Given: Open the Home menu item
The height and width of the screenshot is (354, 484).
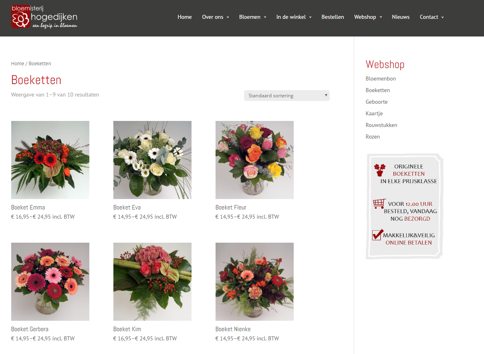Looking at the screenshot, I should click(x=185, y=17).
